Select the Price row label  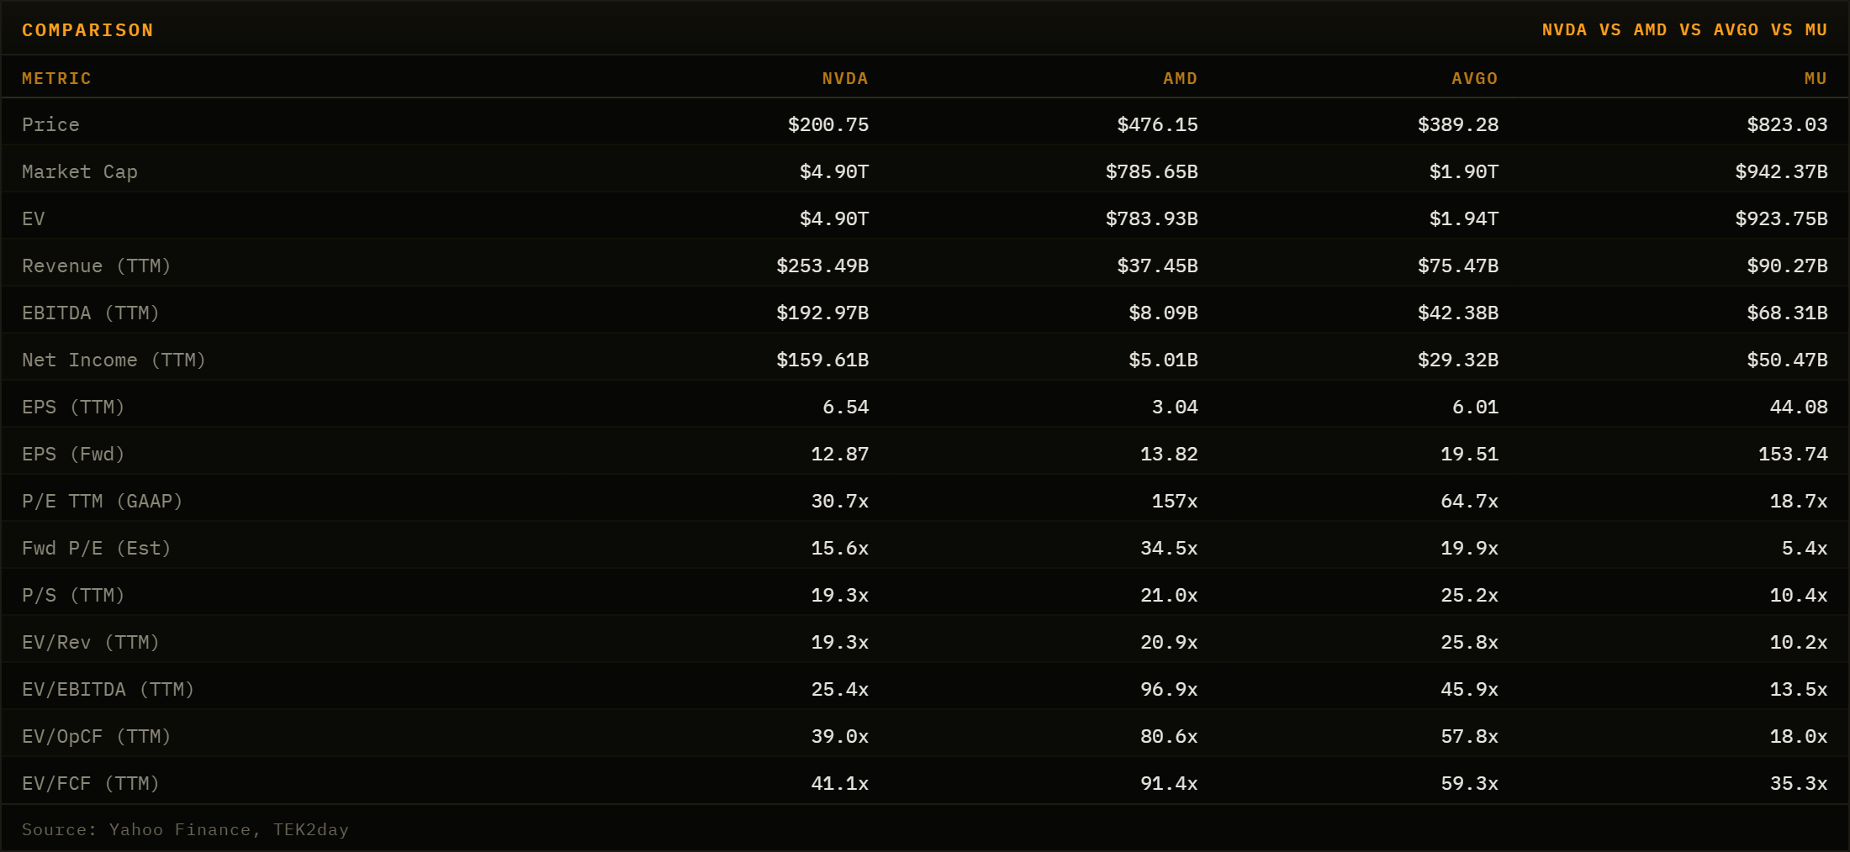click(x=50, y=124)
